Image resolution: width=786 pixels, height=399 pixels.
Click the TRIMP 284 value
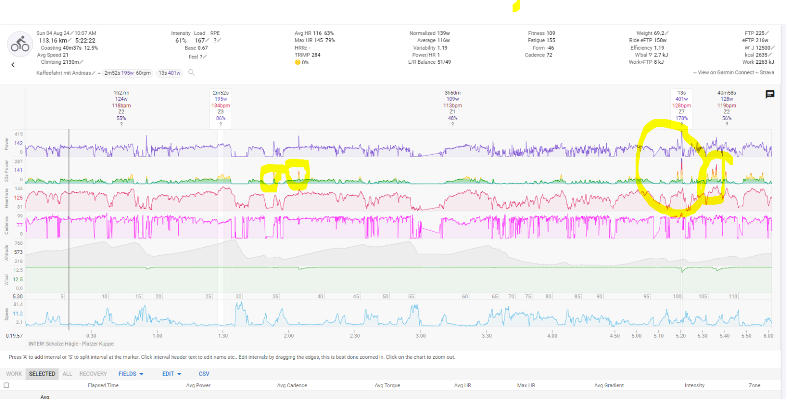pos(308,55)
